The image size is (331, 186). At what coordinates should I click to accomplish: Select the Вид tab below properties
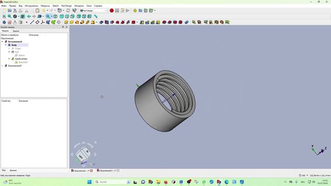[x=4, y=170]
